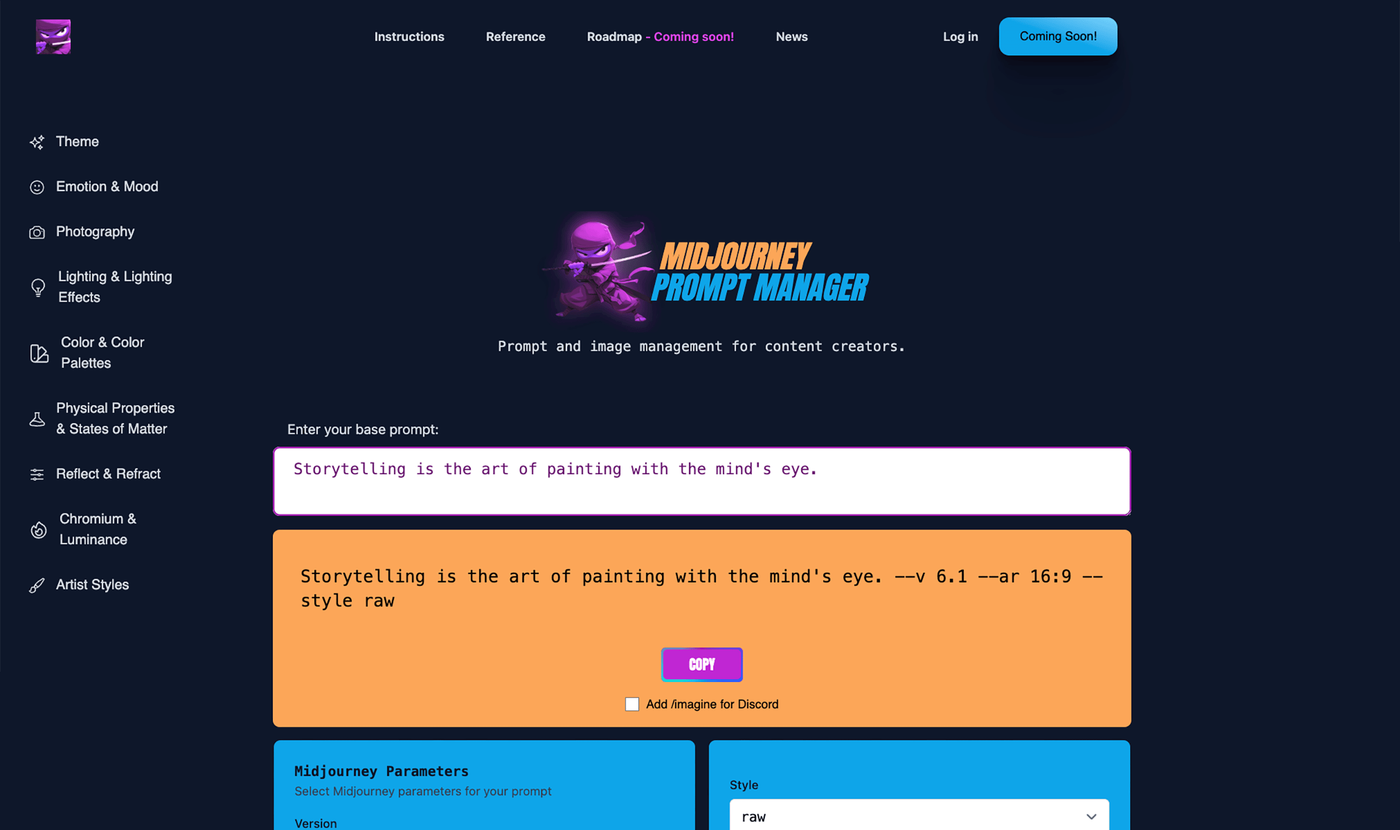Enable Add /imagine for Discord checkbox

click(x=632, y=703)
